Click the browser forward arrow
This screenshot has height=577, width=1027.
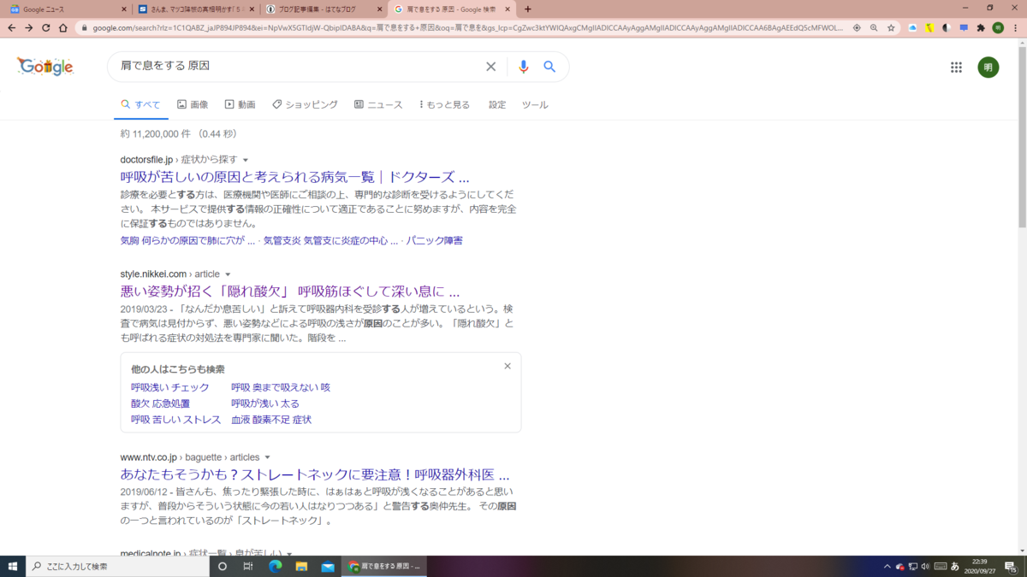pyautogui.click(x=29, y=27)
